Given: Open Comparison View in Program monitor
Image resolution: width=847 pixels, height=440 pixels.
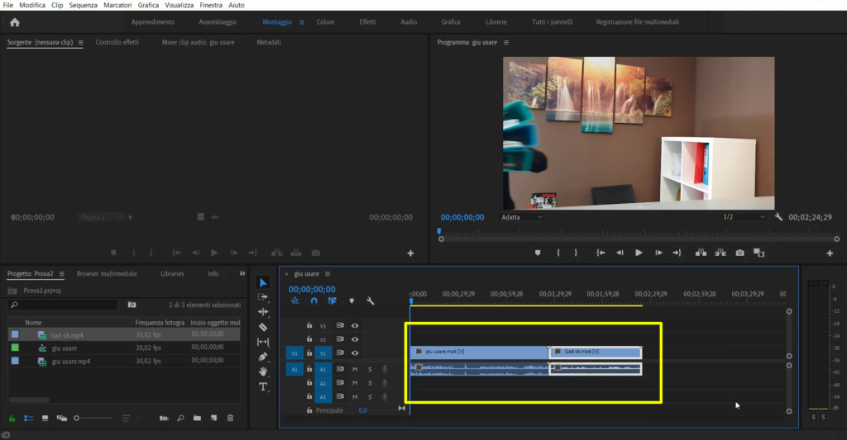Looking at the screenshot, I should click(759, 253).
